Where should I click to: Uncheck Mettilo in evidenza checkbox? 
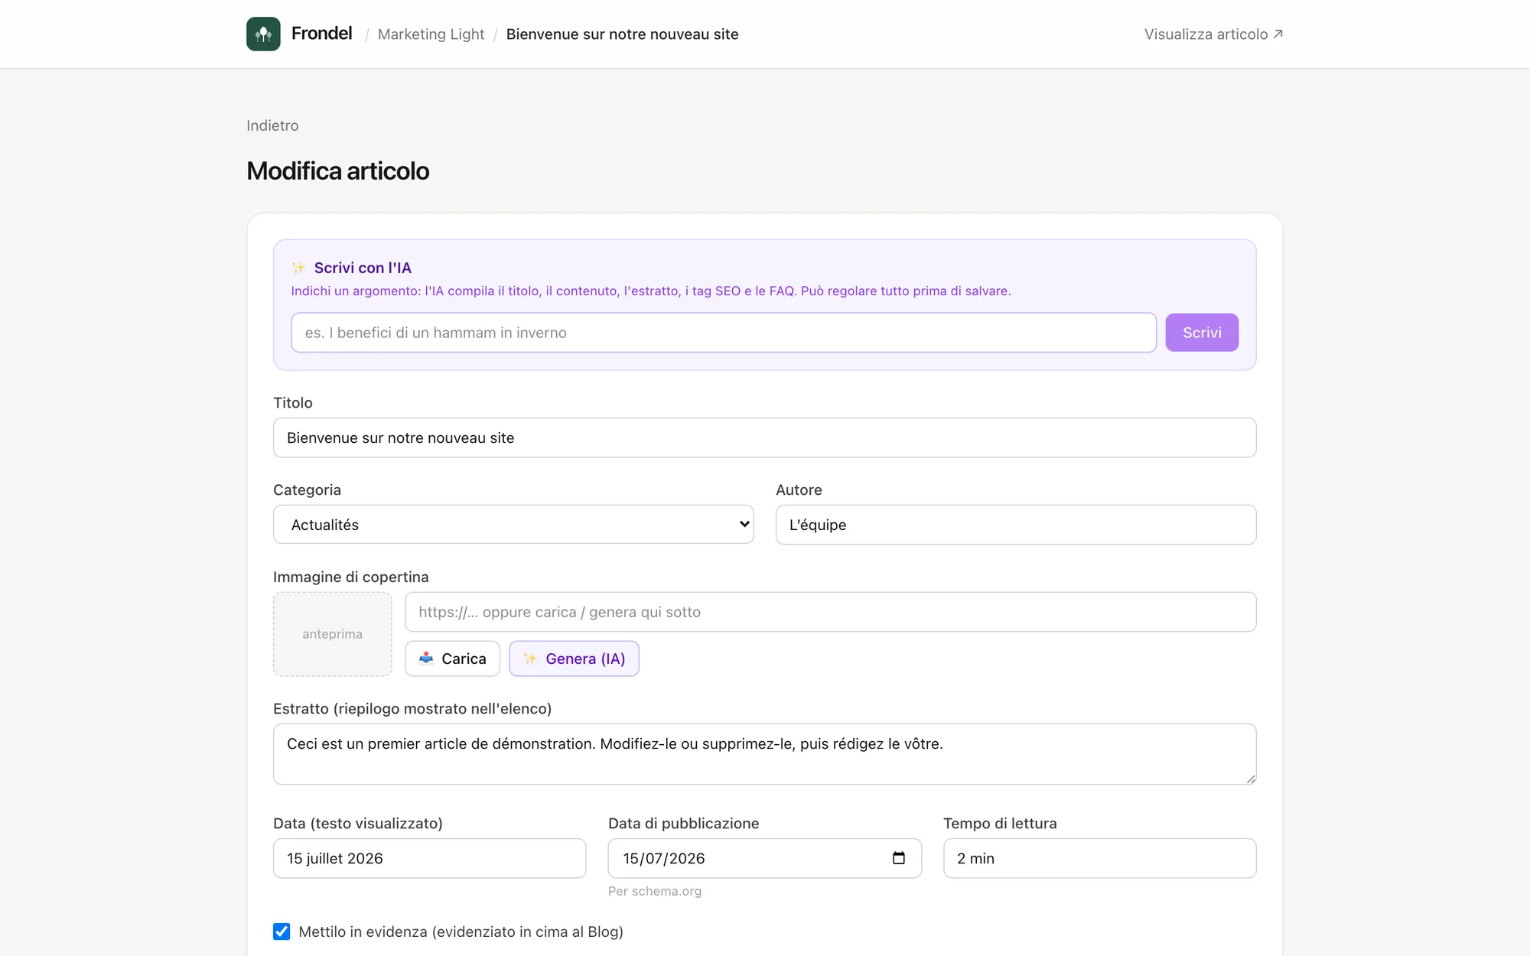point(282,932)
